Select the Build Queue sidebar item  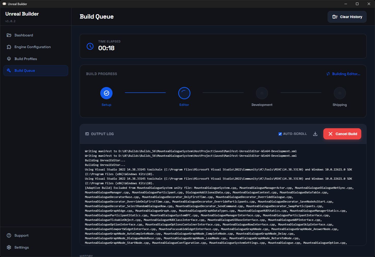[x=36, y=70]
